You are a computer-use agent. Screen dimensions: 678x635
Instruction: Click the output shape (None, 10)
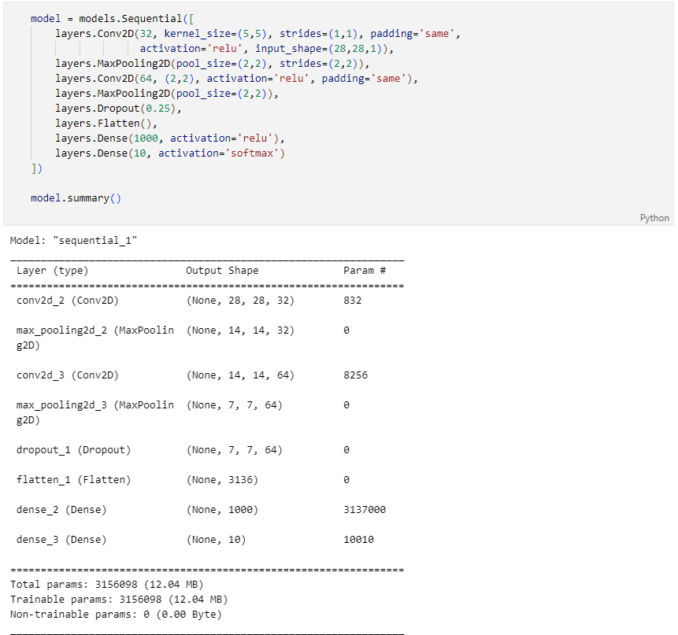pos(217,540)
